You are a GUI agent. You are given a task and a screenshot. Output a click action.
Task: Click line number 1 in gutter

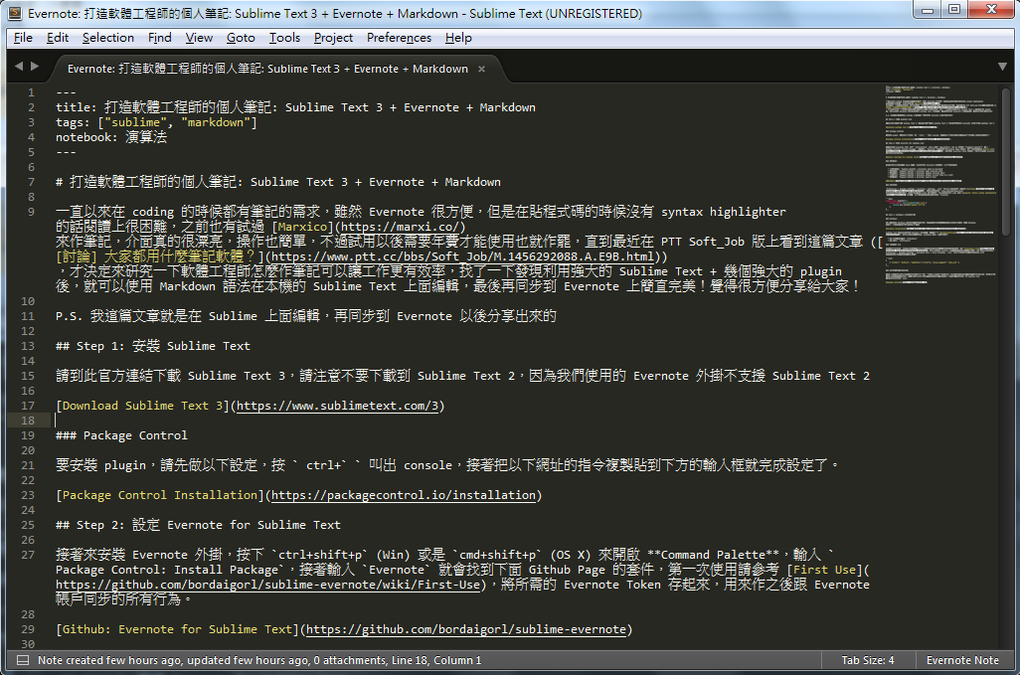(31, 92)
